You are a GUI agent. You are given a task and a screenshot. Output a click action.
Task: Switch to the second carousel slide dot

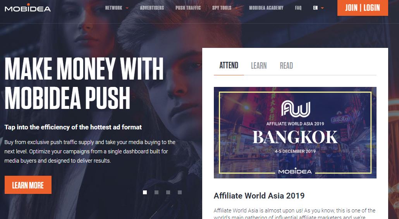[x=157, y=192]
